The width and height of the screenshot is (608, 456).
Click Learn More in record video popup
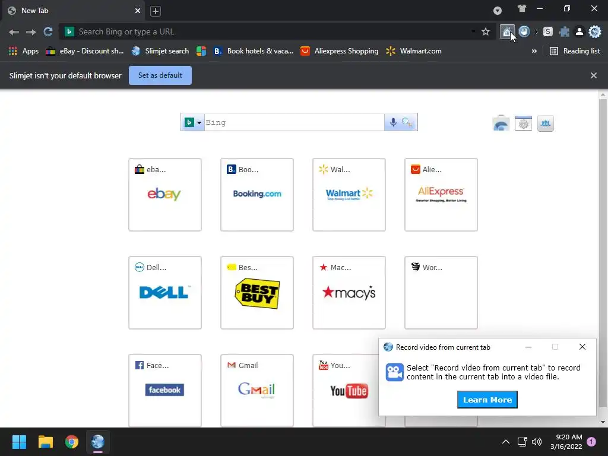[x=487, y=400]
